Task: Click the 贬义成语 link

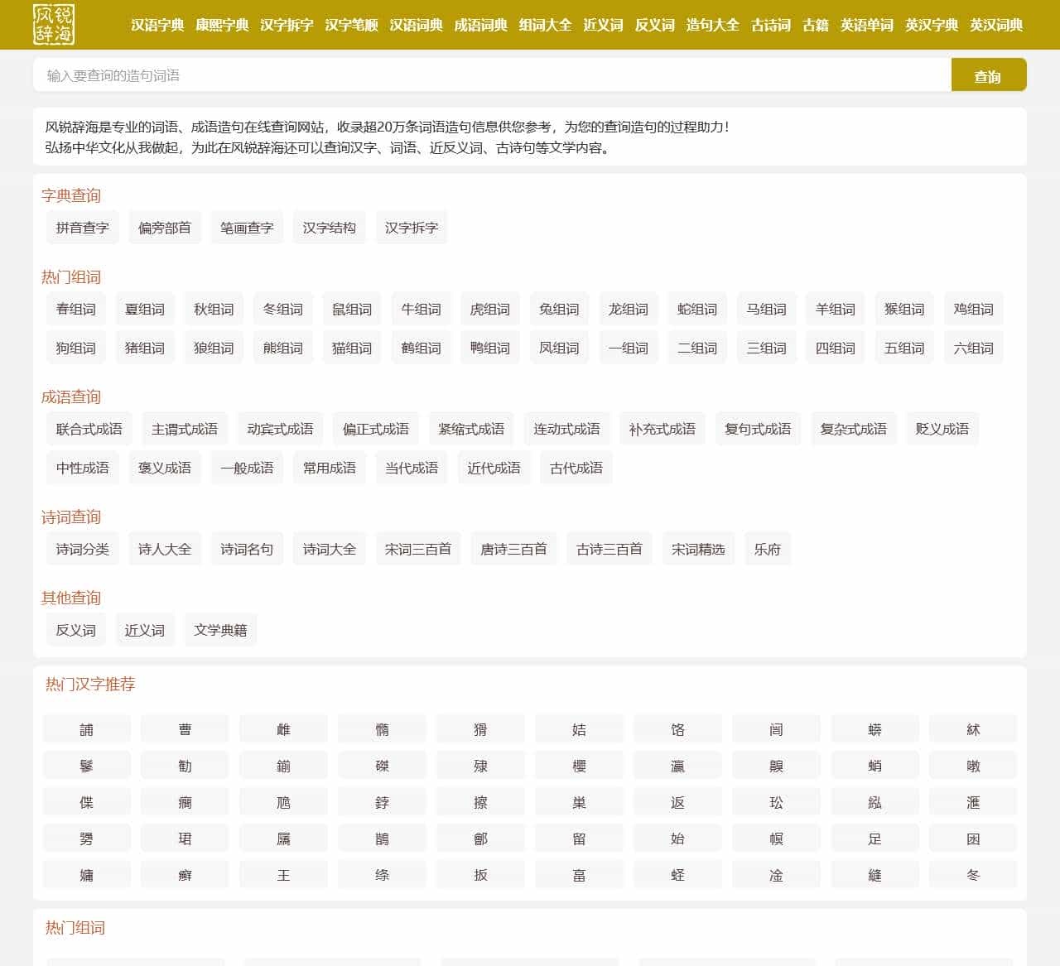Action: tap(942, 429)
